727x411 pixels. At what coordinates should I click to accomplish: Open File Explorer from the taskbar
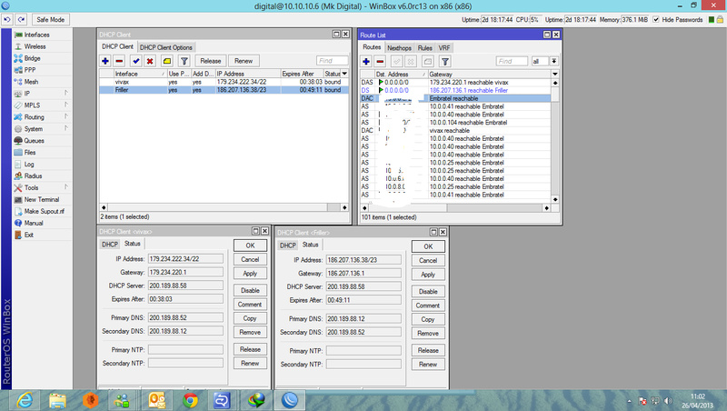[57, 400]
